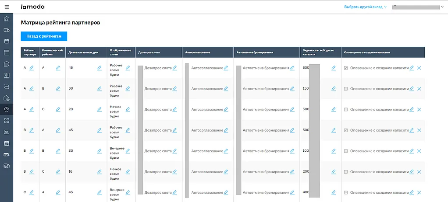The width and height of the screenshot is (448, 202).
Task: Delete the first row with the X icon
Action: coord(419,68)
